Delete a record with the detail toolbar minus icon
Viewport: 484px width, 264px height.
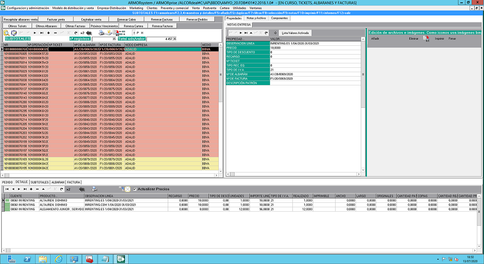(37, 189)
